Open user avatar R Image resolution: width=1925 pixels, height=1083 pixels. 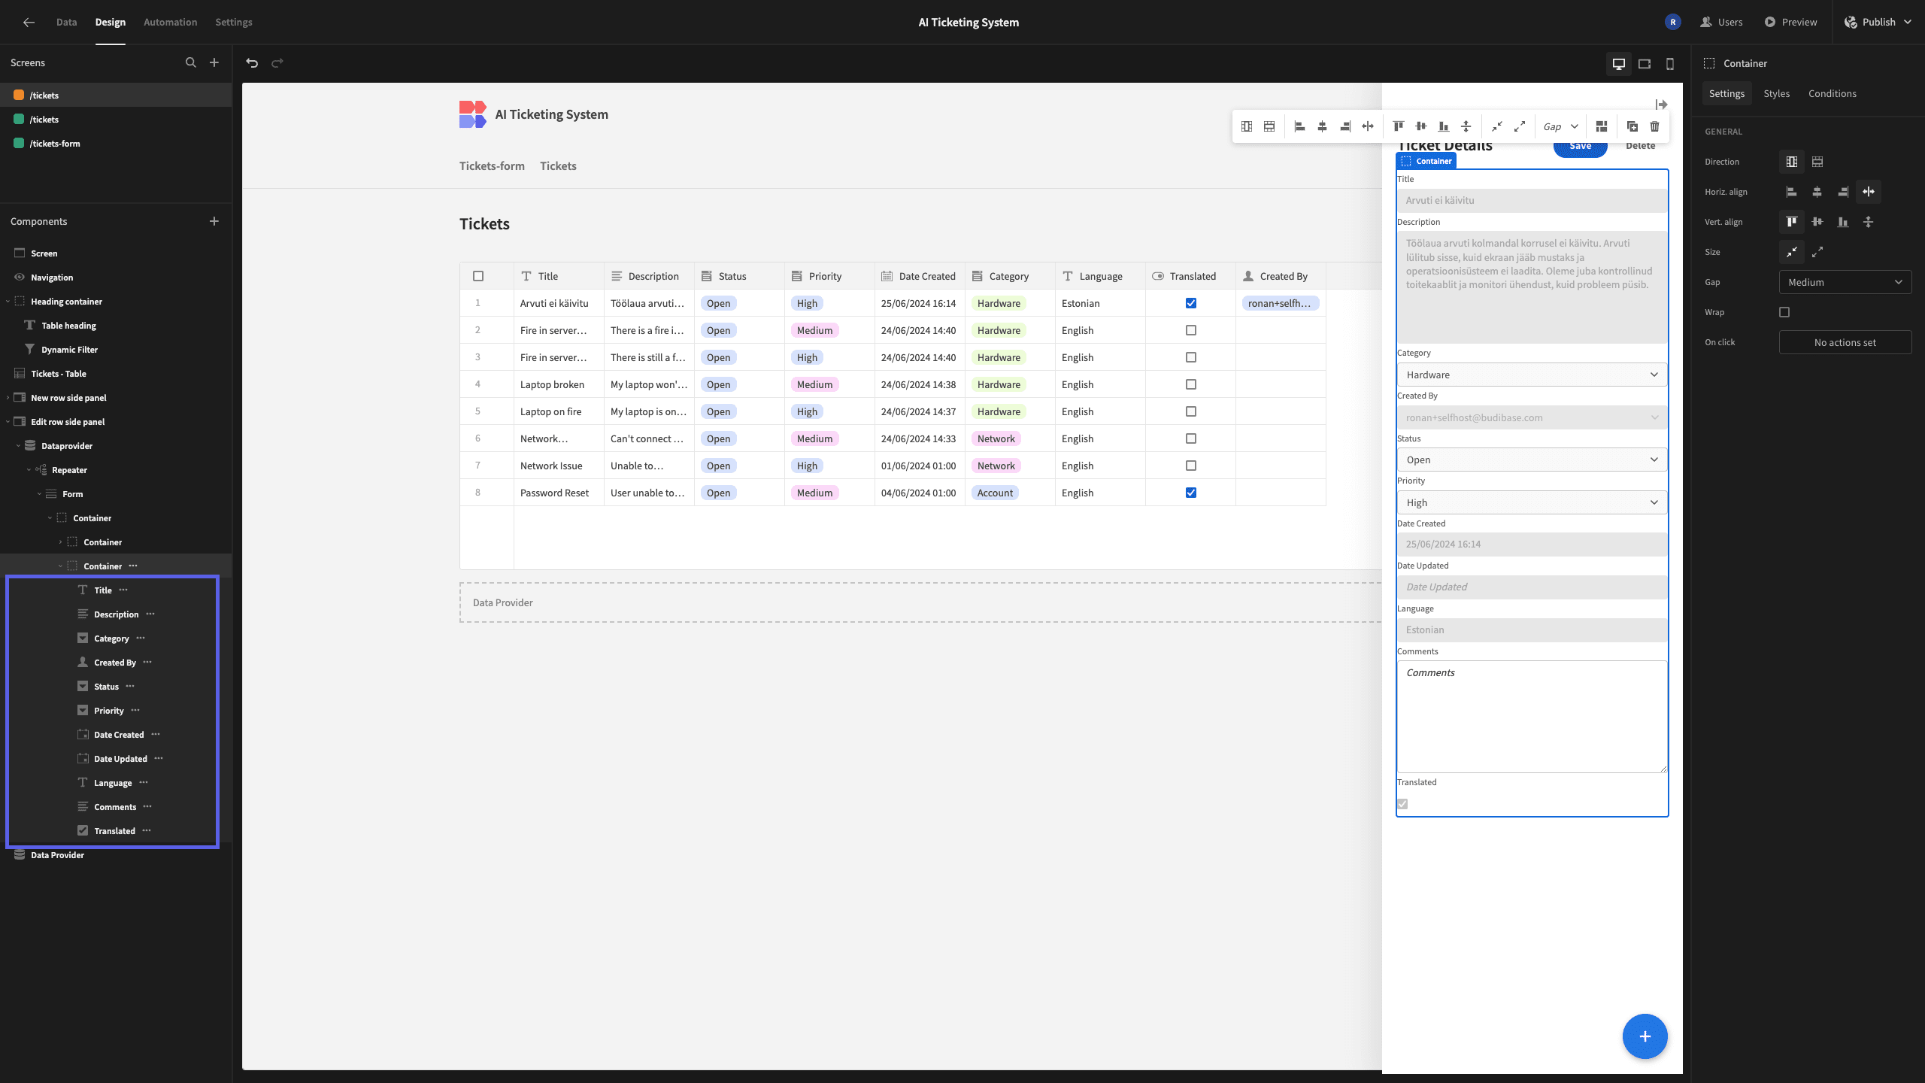(x=1672, y=22)
